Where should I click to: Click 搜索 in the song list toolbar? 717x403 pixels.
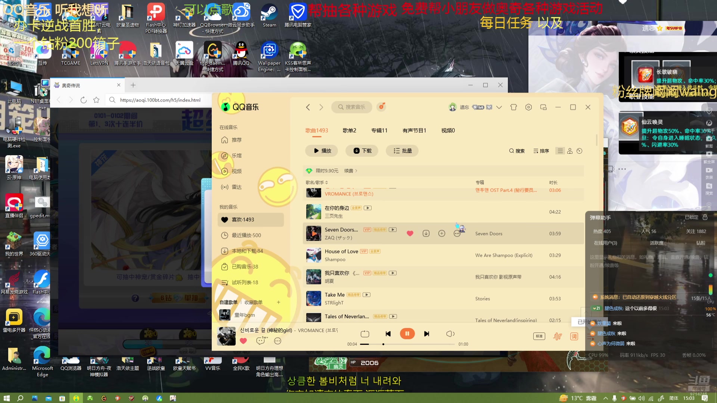517,151
